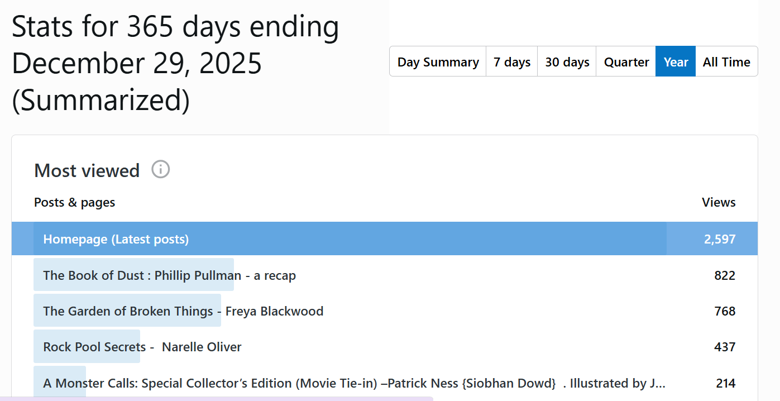Viewport: 780px width, 401px height.
Task: Click the Views column header
Action: click(719, 202)
